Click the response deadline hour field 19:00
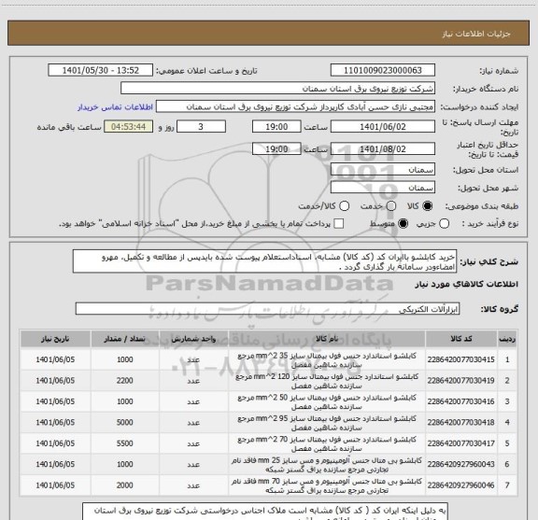Screen dimensions: 538x520 tap(276, 127)
